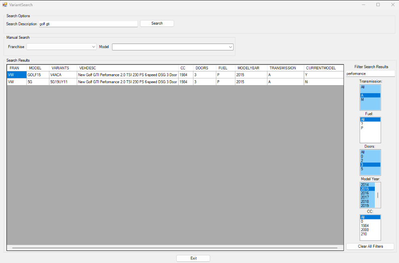Click the TRANSMISSION column header
Screen dimensions: 399x263
click(x=286, y=68)
